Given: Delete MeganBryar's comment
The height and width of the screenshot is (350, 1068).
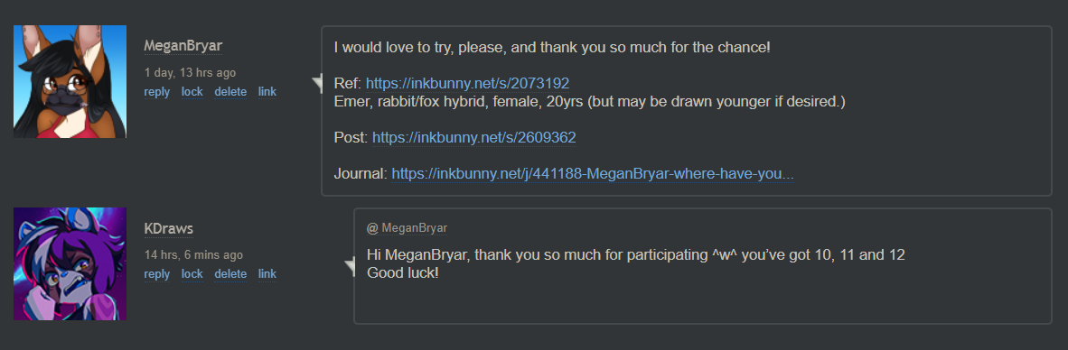Looking at the screenshot, I should pos(230,92).
